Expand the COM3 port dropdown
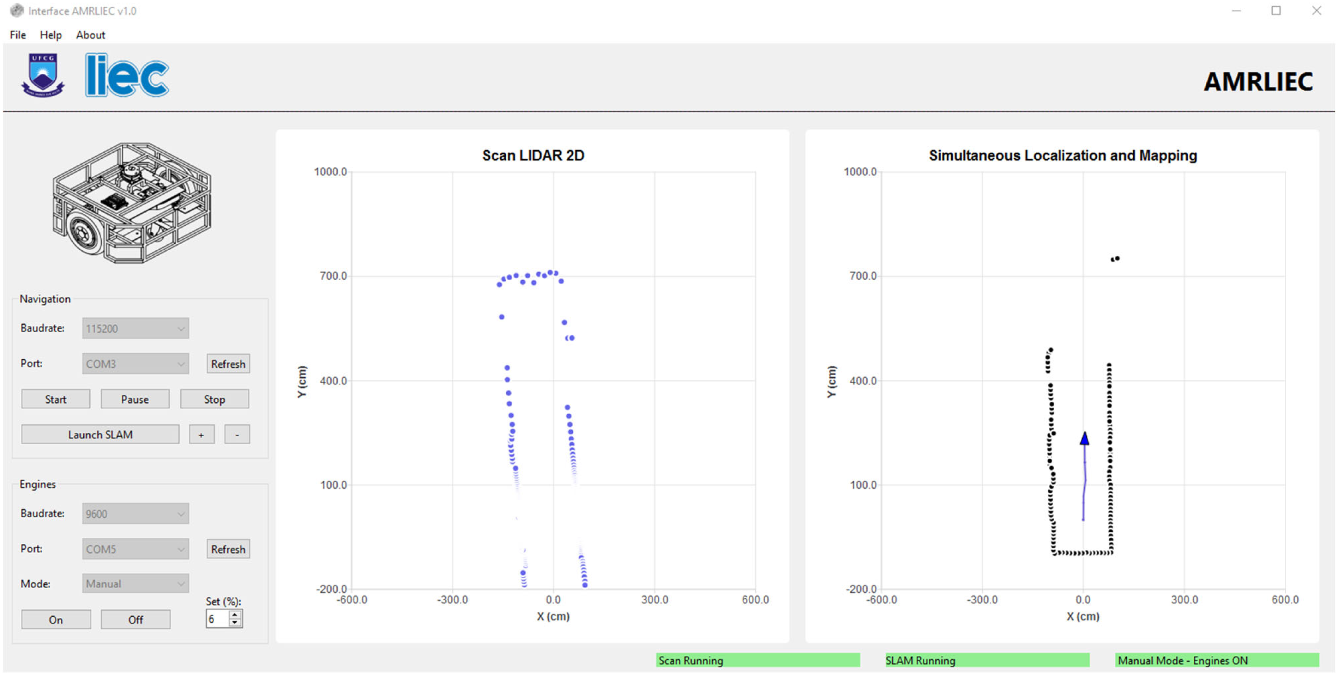 pos(135,364)
